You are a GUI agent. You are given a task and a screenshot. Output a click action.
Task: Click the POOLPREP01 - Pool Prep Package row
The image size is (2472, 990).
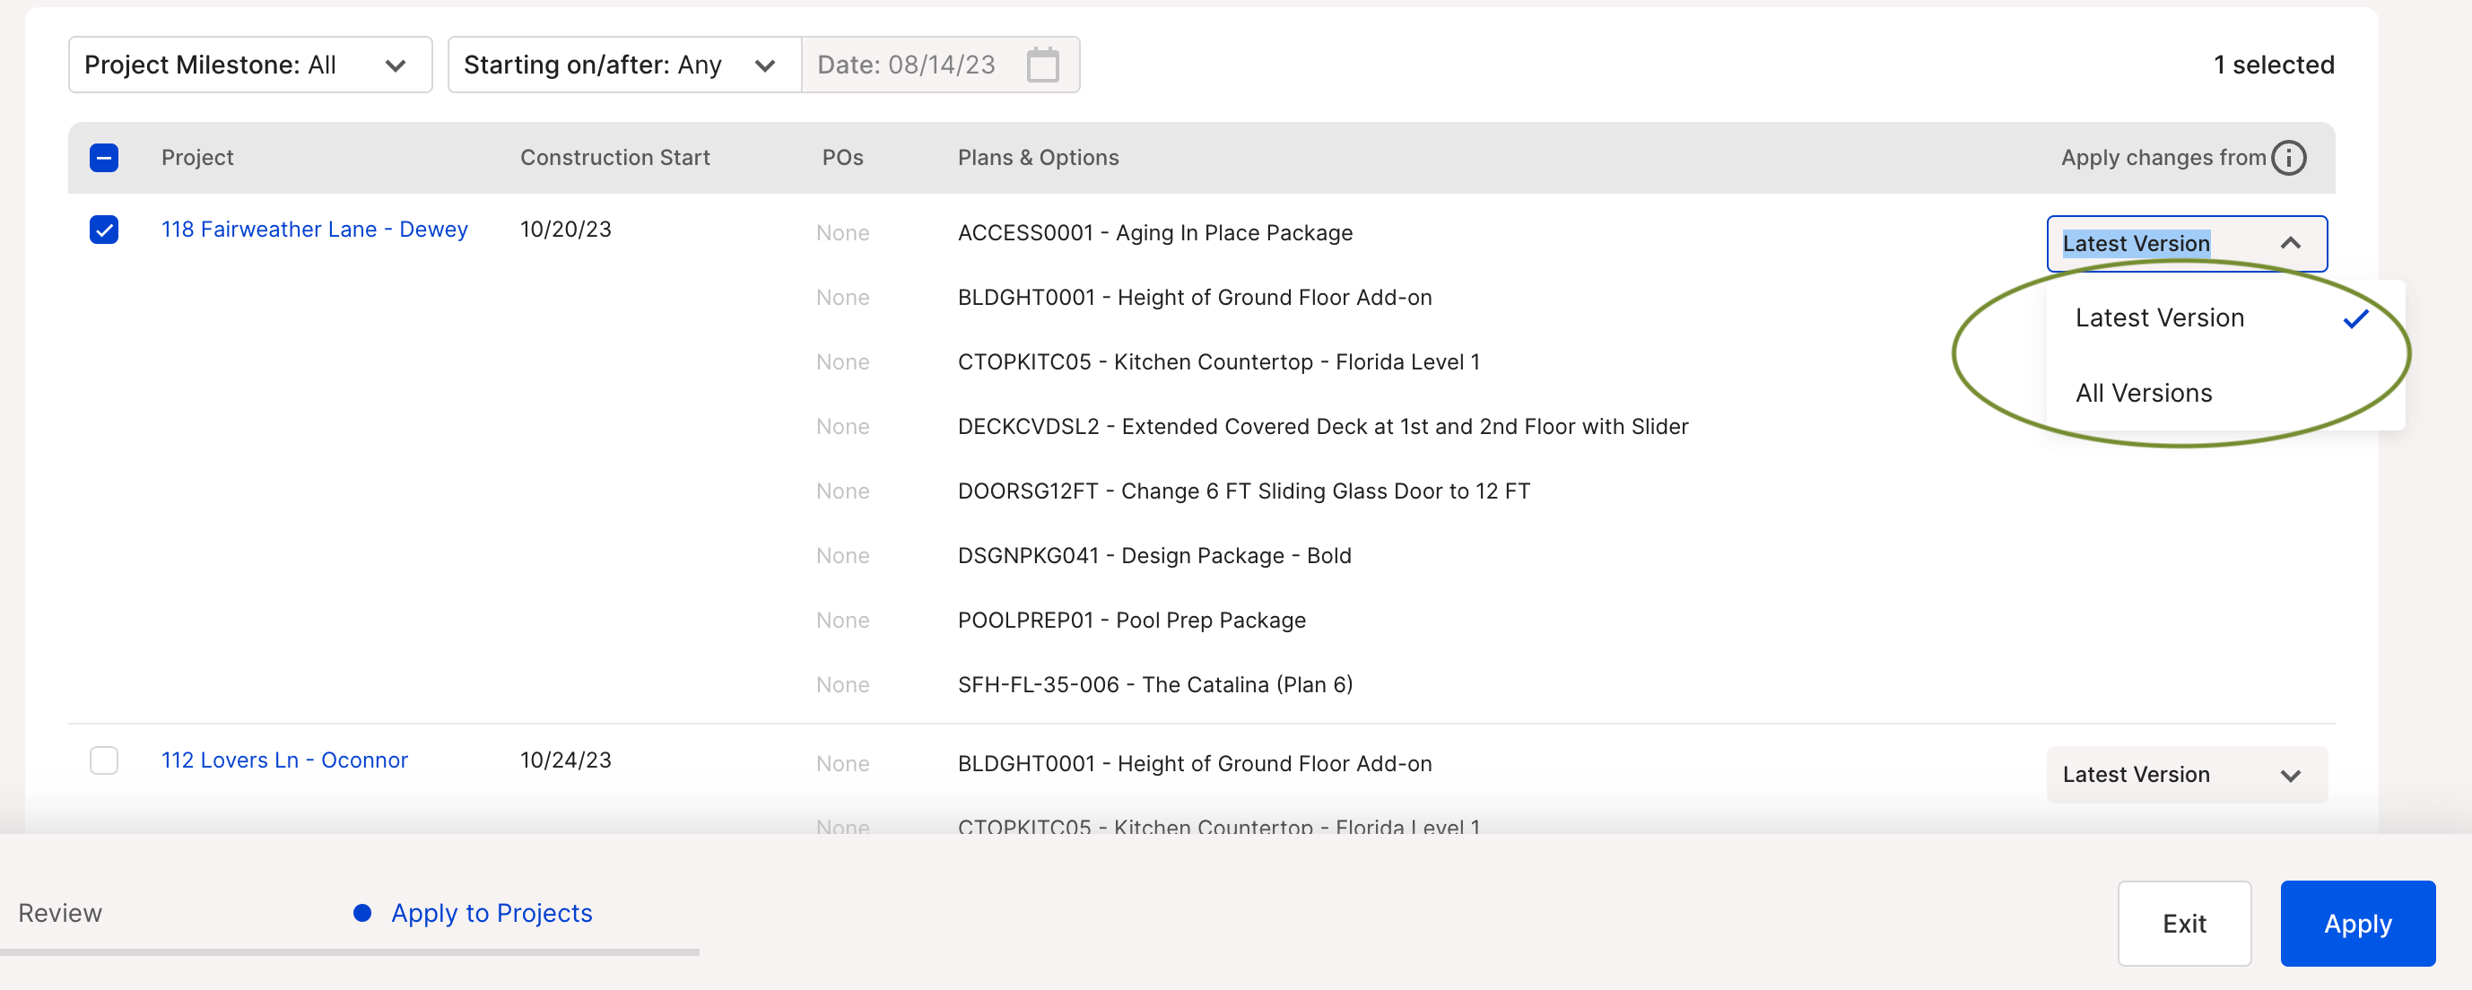pos(1130,620)
